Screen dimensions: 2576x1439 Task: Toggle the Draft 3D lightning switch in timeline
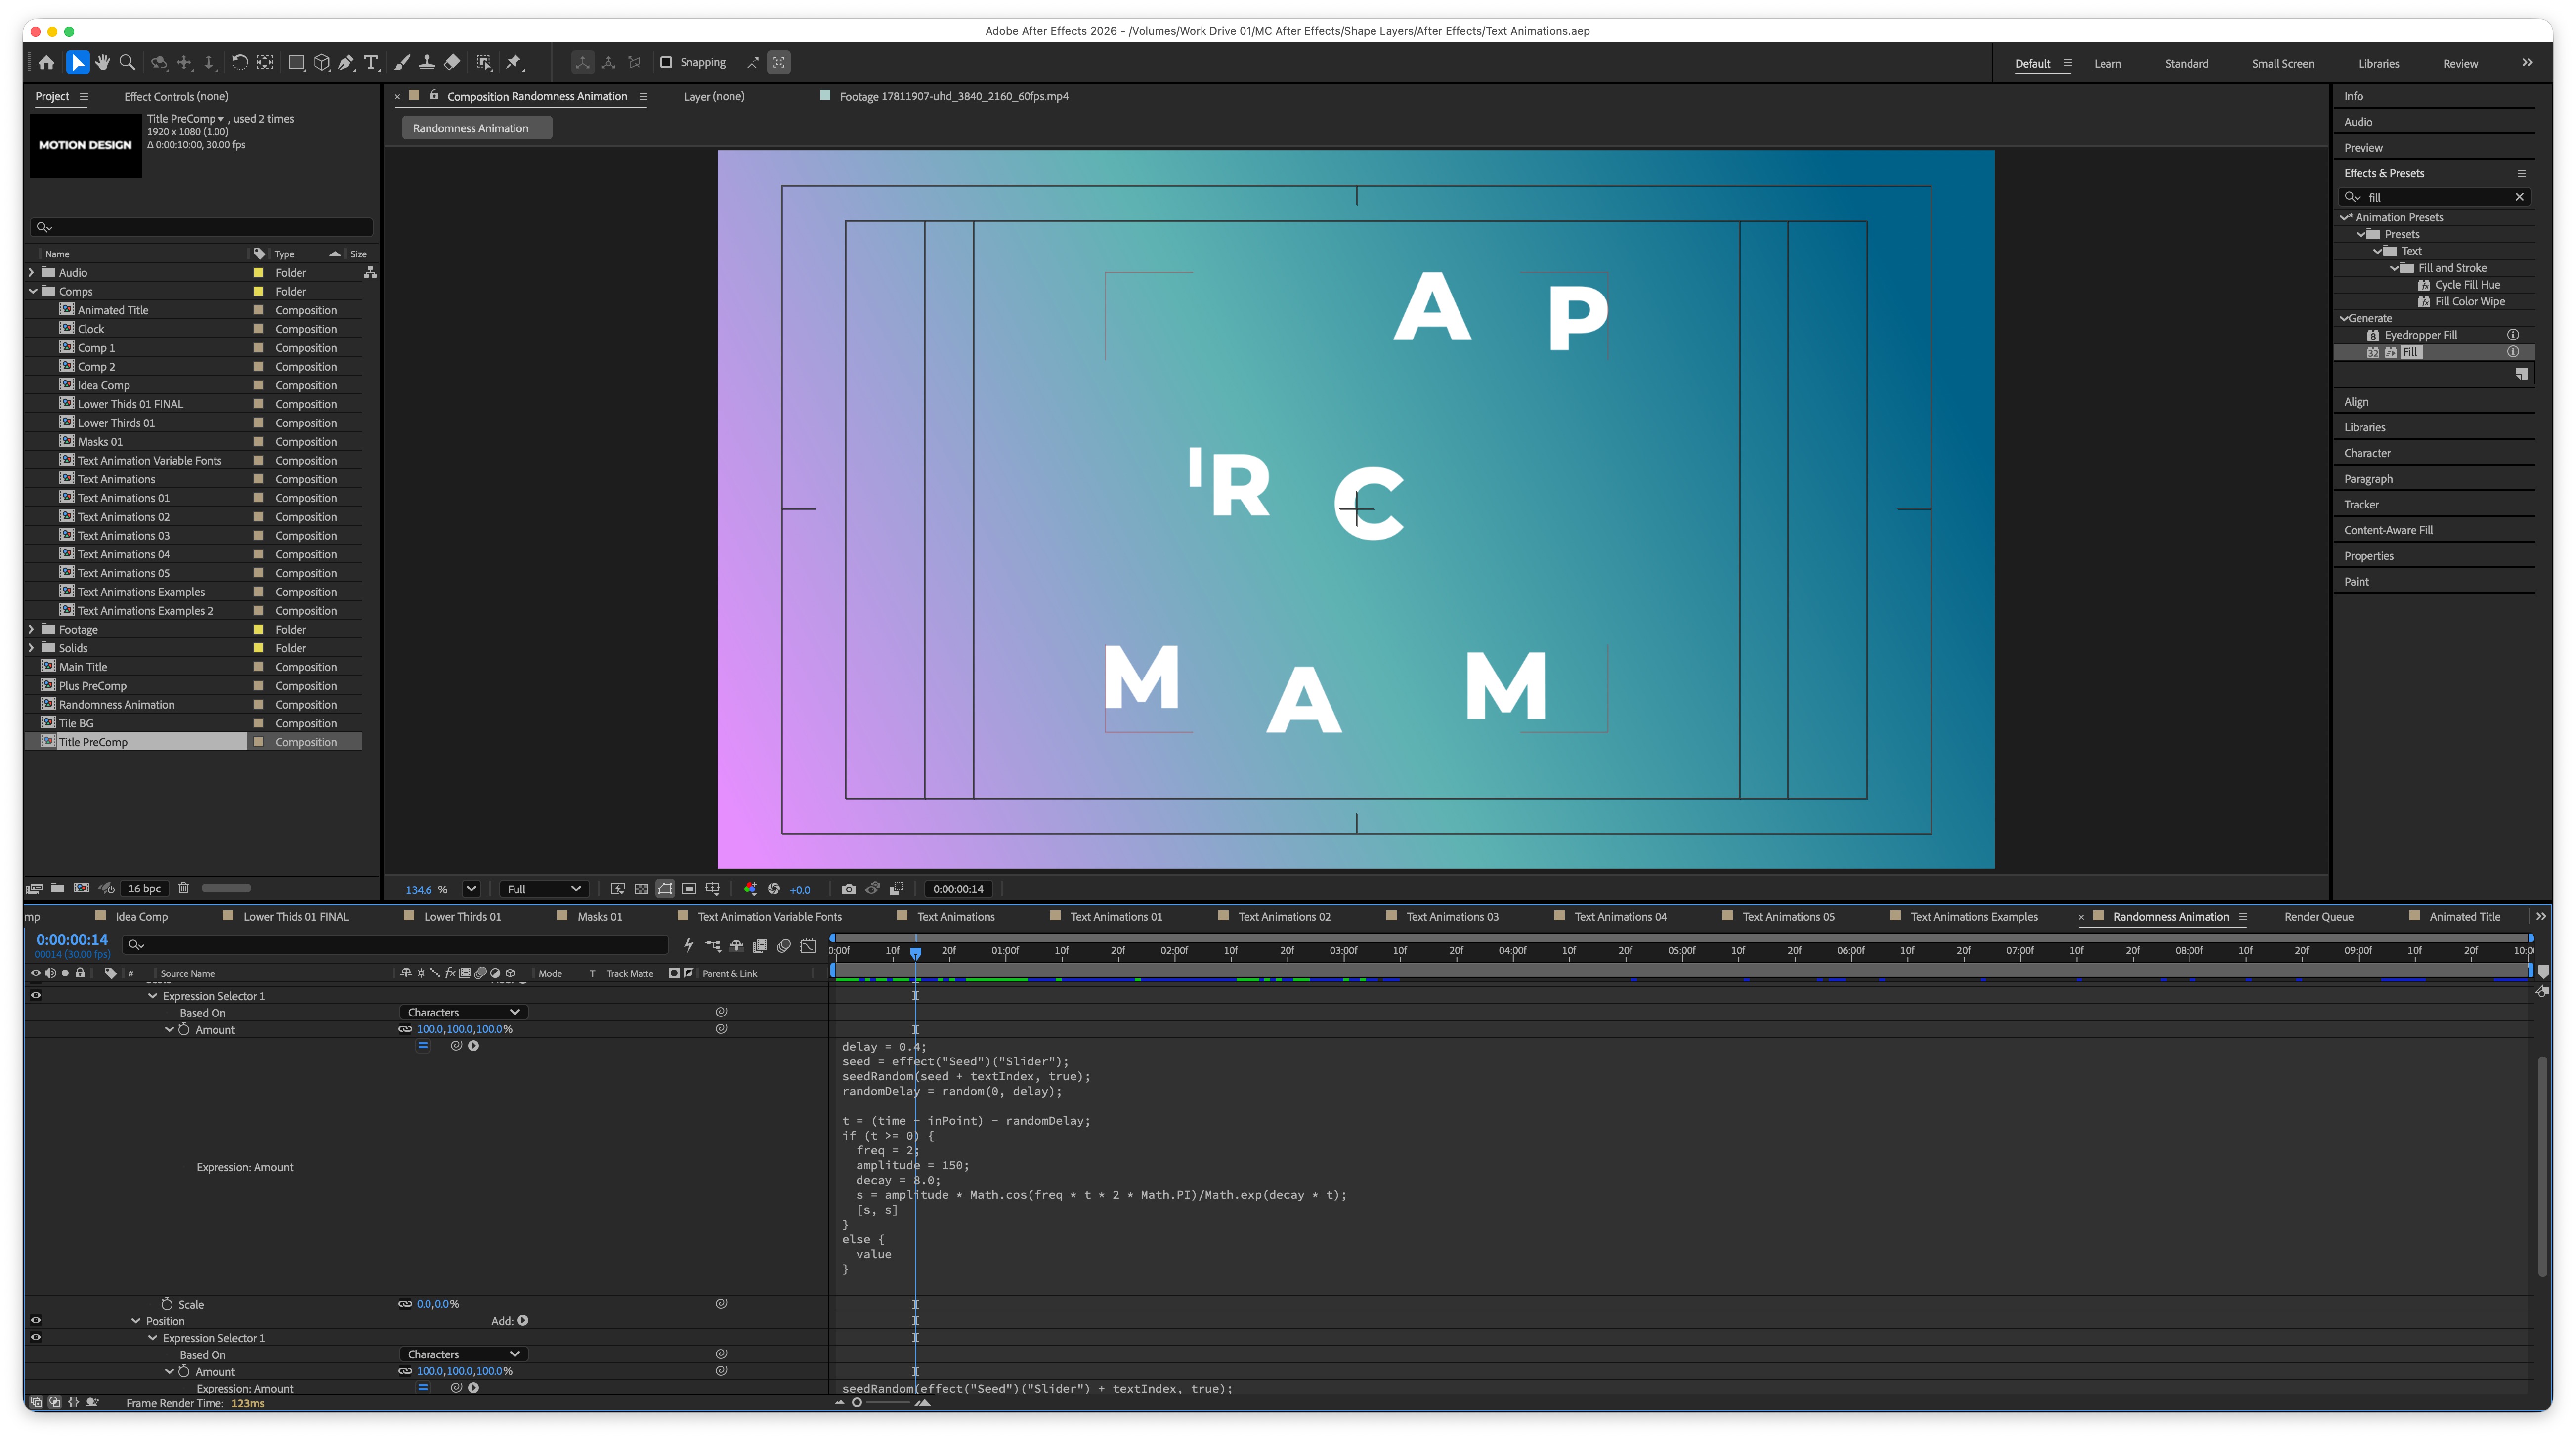[688, 945]
